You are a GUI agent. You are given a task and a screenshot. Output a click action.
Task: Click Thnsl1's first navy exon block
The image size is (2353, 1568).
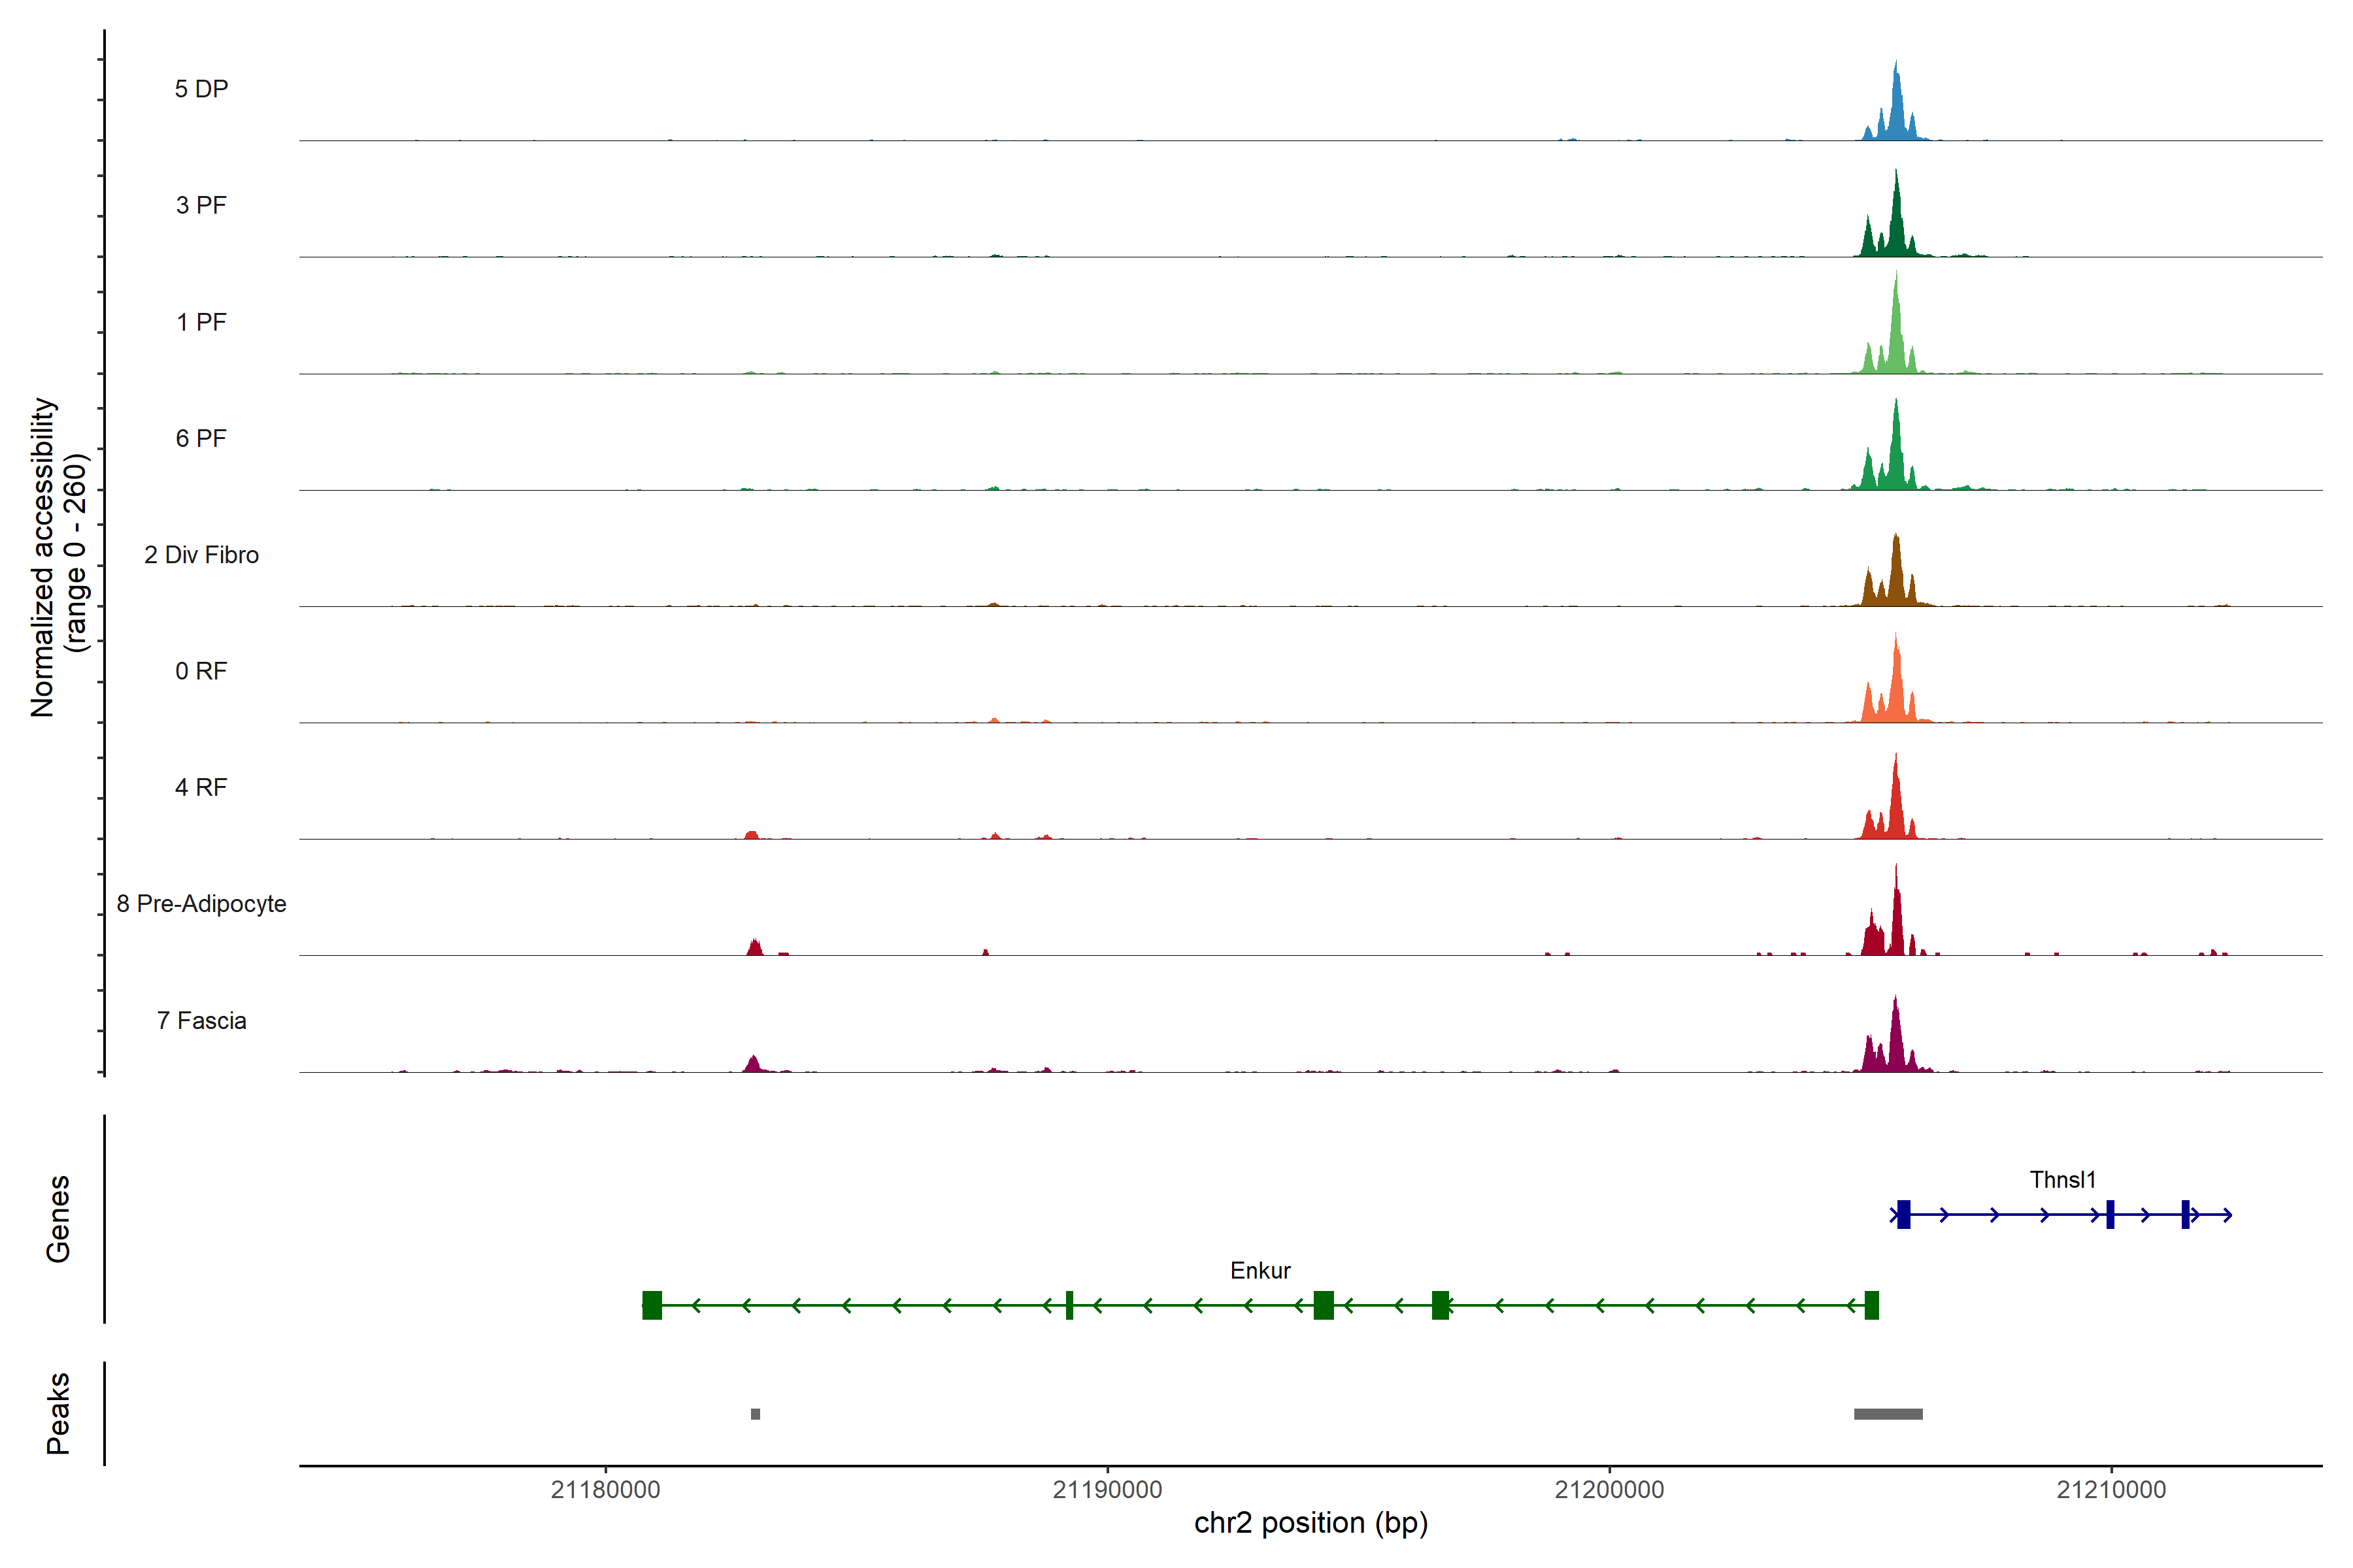coord(1904,1214)
